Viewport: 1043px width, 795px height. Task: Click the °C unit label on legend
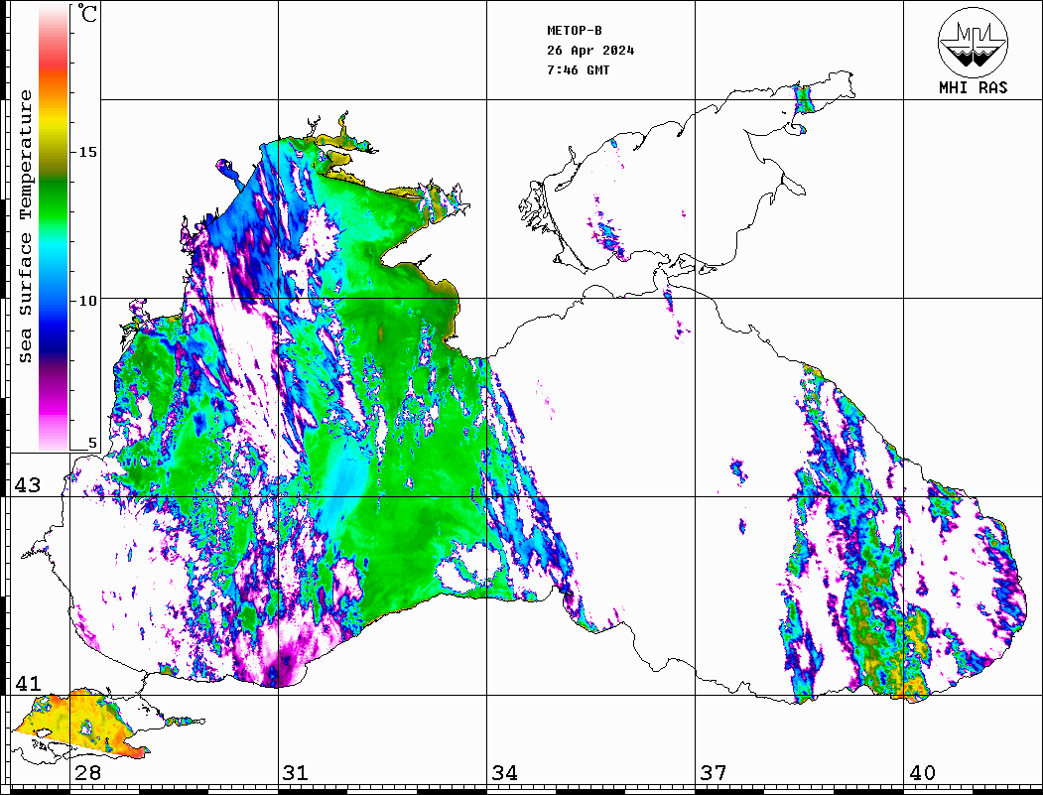pos(87,13)
